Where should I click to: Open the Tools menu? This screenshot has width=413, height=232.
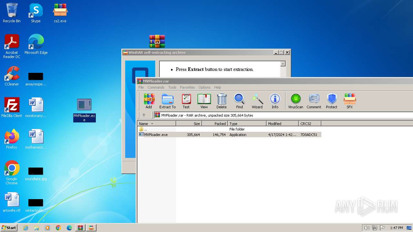tap(172, 87)
